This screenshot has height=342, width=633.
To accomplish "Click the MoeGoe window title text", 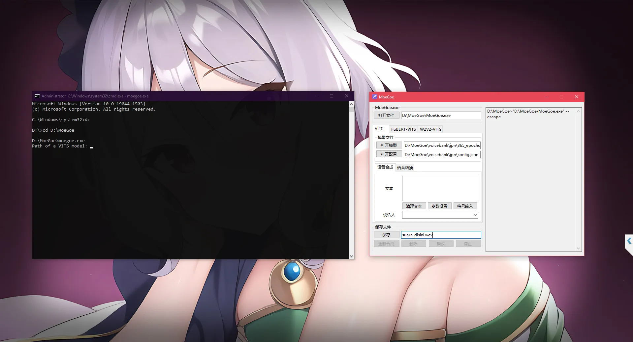I will coord(386,97).
